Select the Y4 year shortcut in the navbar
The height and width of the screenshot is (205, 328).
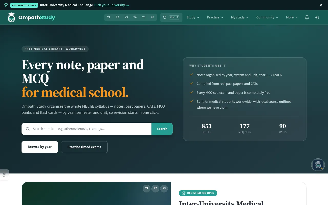(x=135, y=17)
